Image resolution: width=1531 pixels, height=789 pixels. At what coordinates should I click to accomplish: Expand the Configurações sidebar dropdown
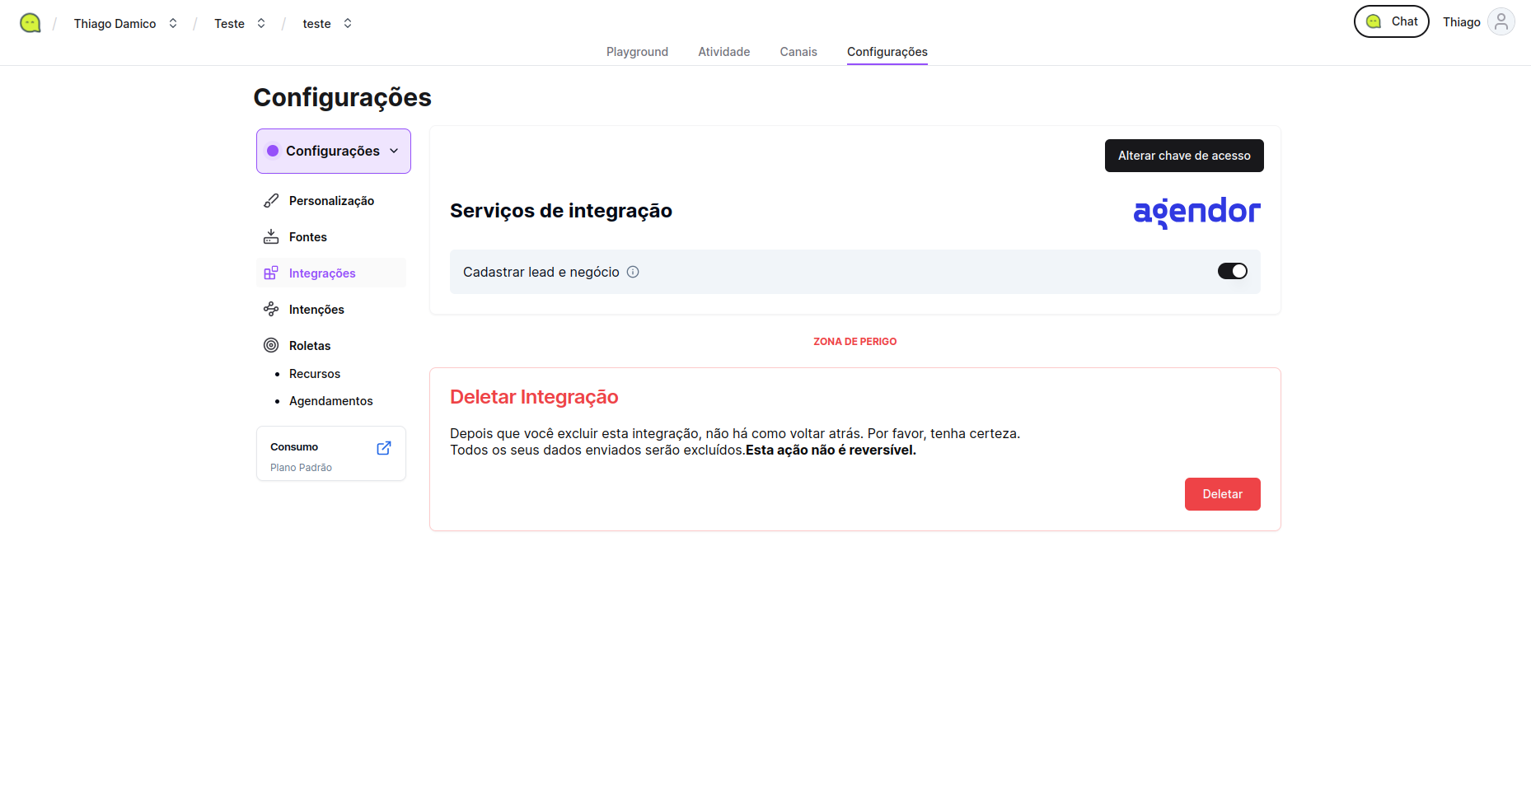[334, 152]
